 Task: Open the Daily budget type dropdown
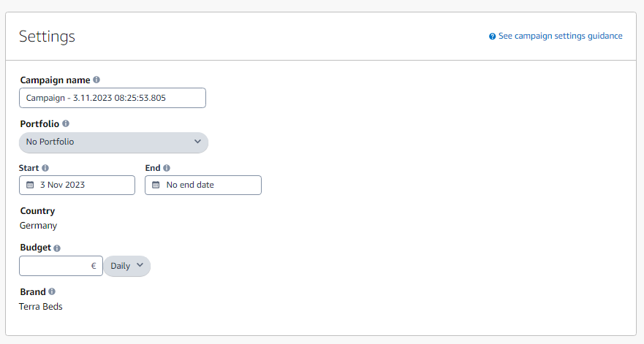coord(127,266)
